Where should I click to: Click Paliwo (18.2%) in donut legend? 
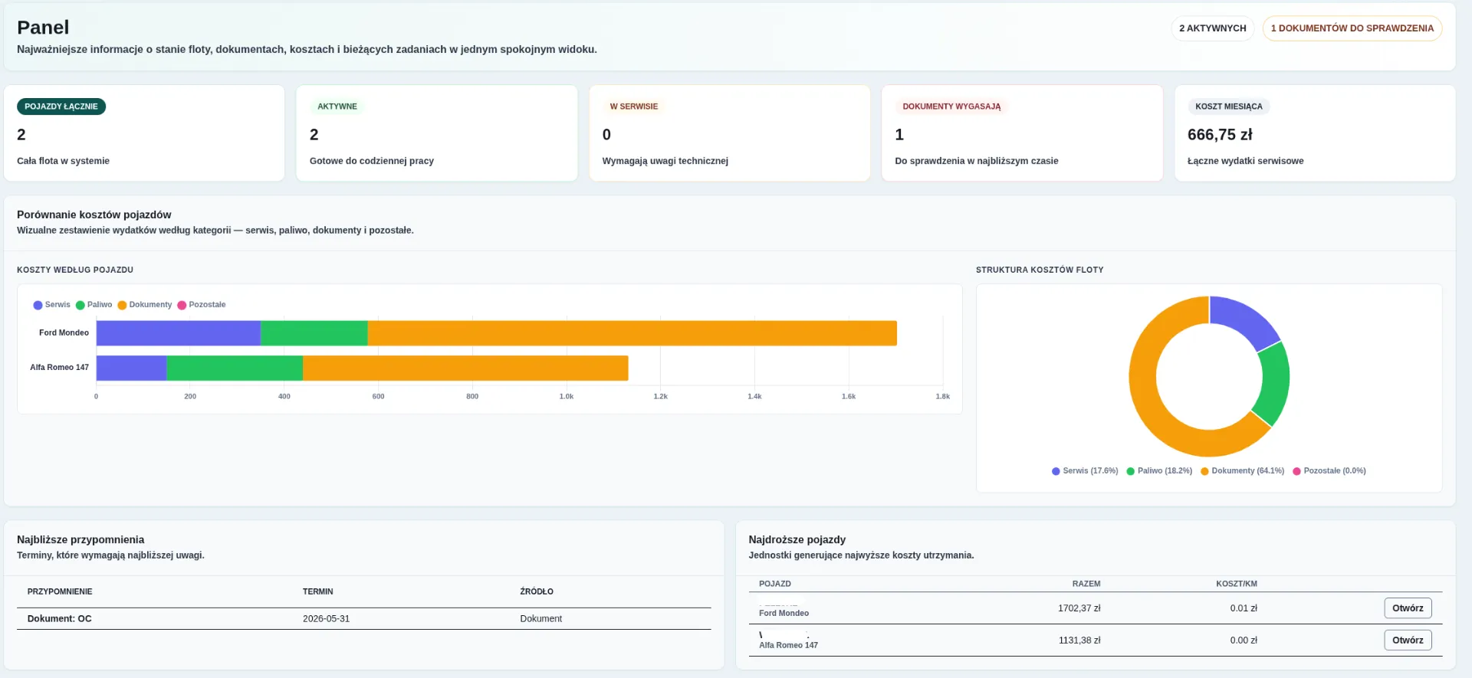(x=1159, y=471)
